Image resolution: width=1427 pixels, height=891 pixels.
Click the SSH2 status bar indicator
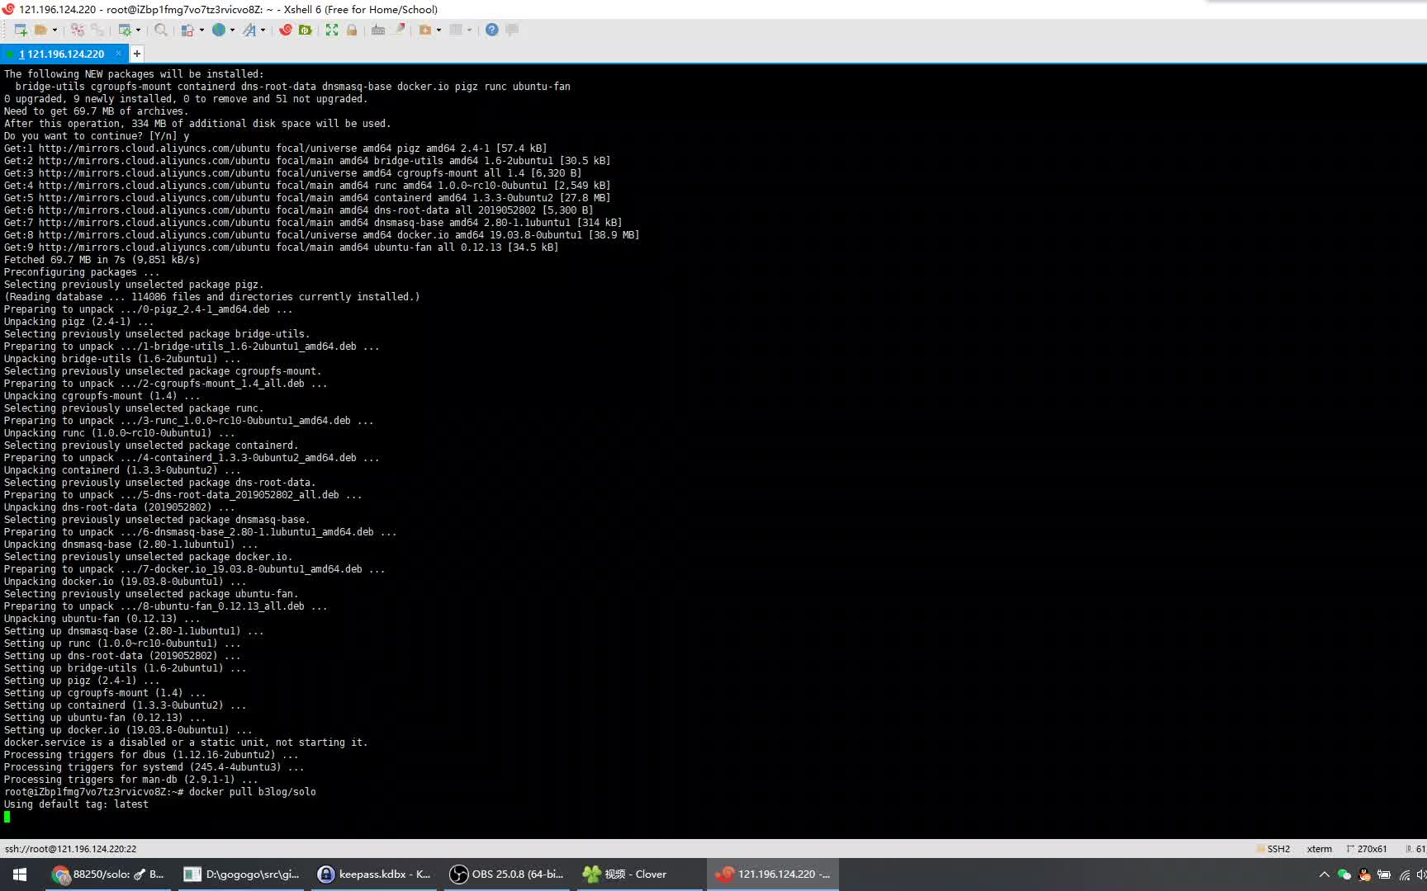click(1278, 848)
